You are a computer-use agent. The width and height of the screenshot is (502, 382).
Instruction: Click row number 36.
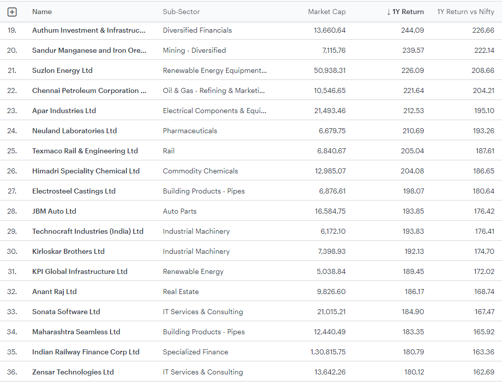coord(12,372)
